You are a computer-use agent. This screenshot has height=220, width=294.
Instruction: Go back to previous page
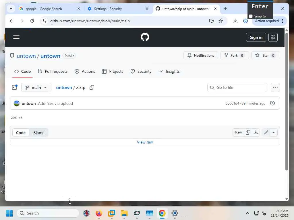coord(11,21)
